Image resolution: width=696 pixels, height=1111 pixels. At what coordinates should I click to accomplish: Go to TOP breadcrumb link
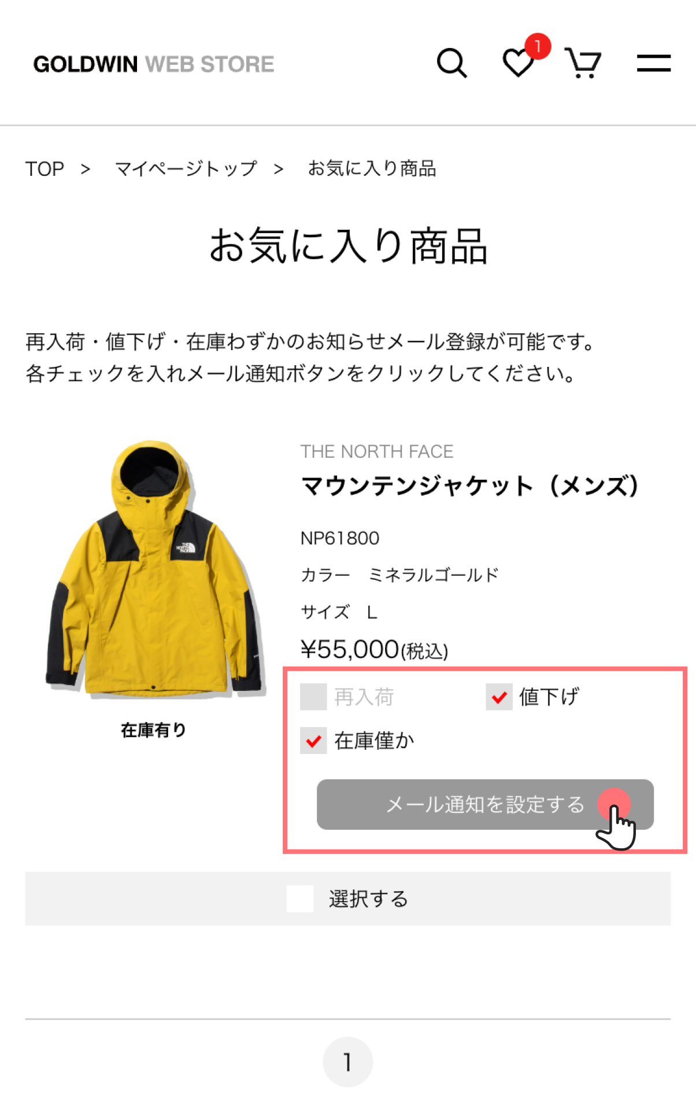[45, 169]
